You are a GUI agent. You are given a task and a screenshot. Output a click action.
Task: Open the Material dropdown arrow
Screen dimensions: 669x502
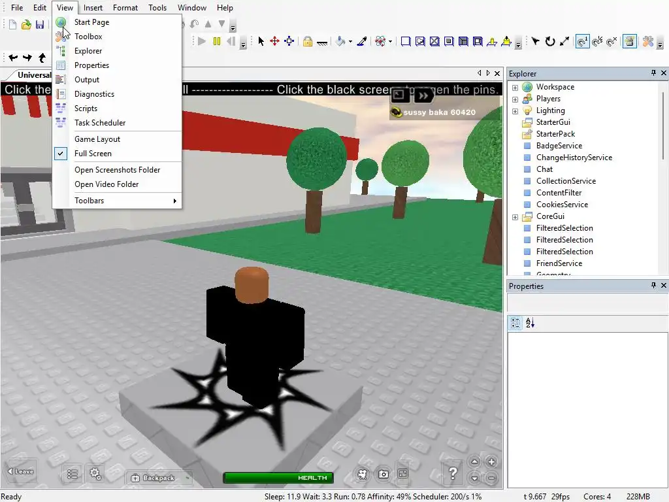coord(390,41)
